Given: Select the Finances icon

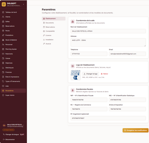Looking at the screenshot, I should coord(3,72).
